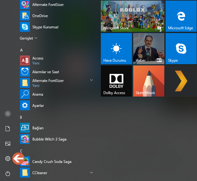Screen dimensions: 197x181
Task: Open the Plex orange chevron tile
Action: [181, 81]
